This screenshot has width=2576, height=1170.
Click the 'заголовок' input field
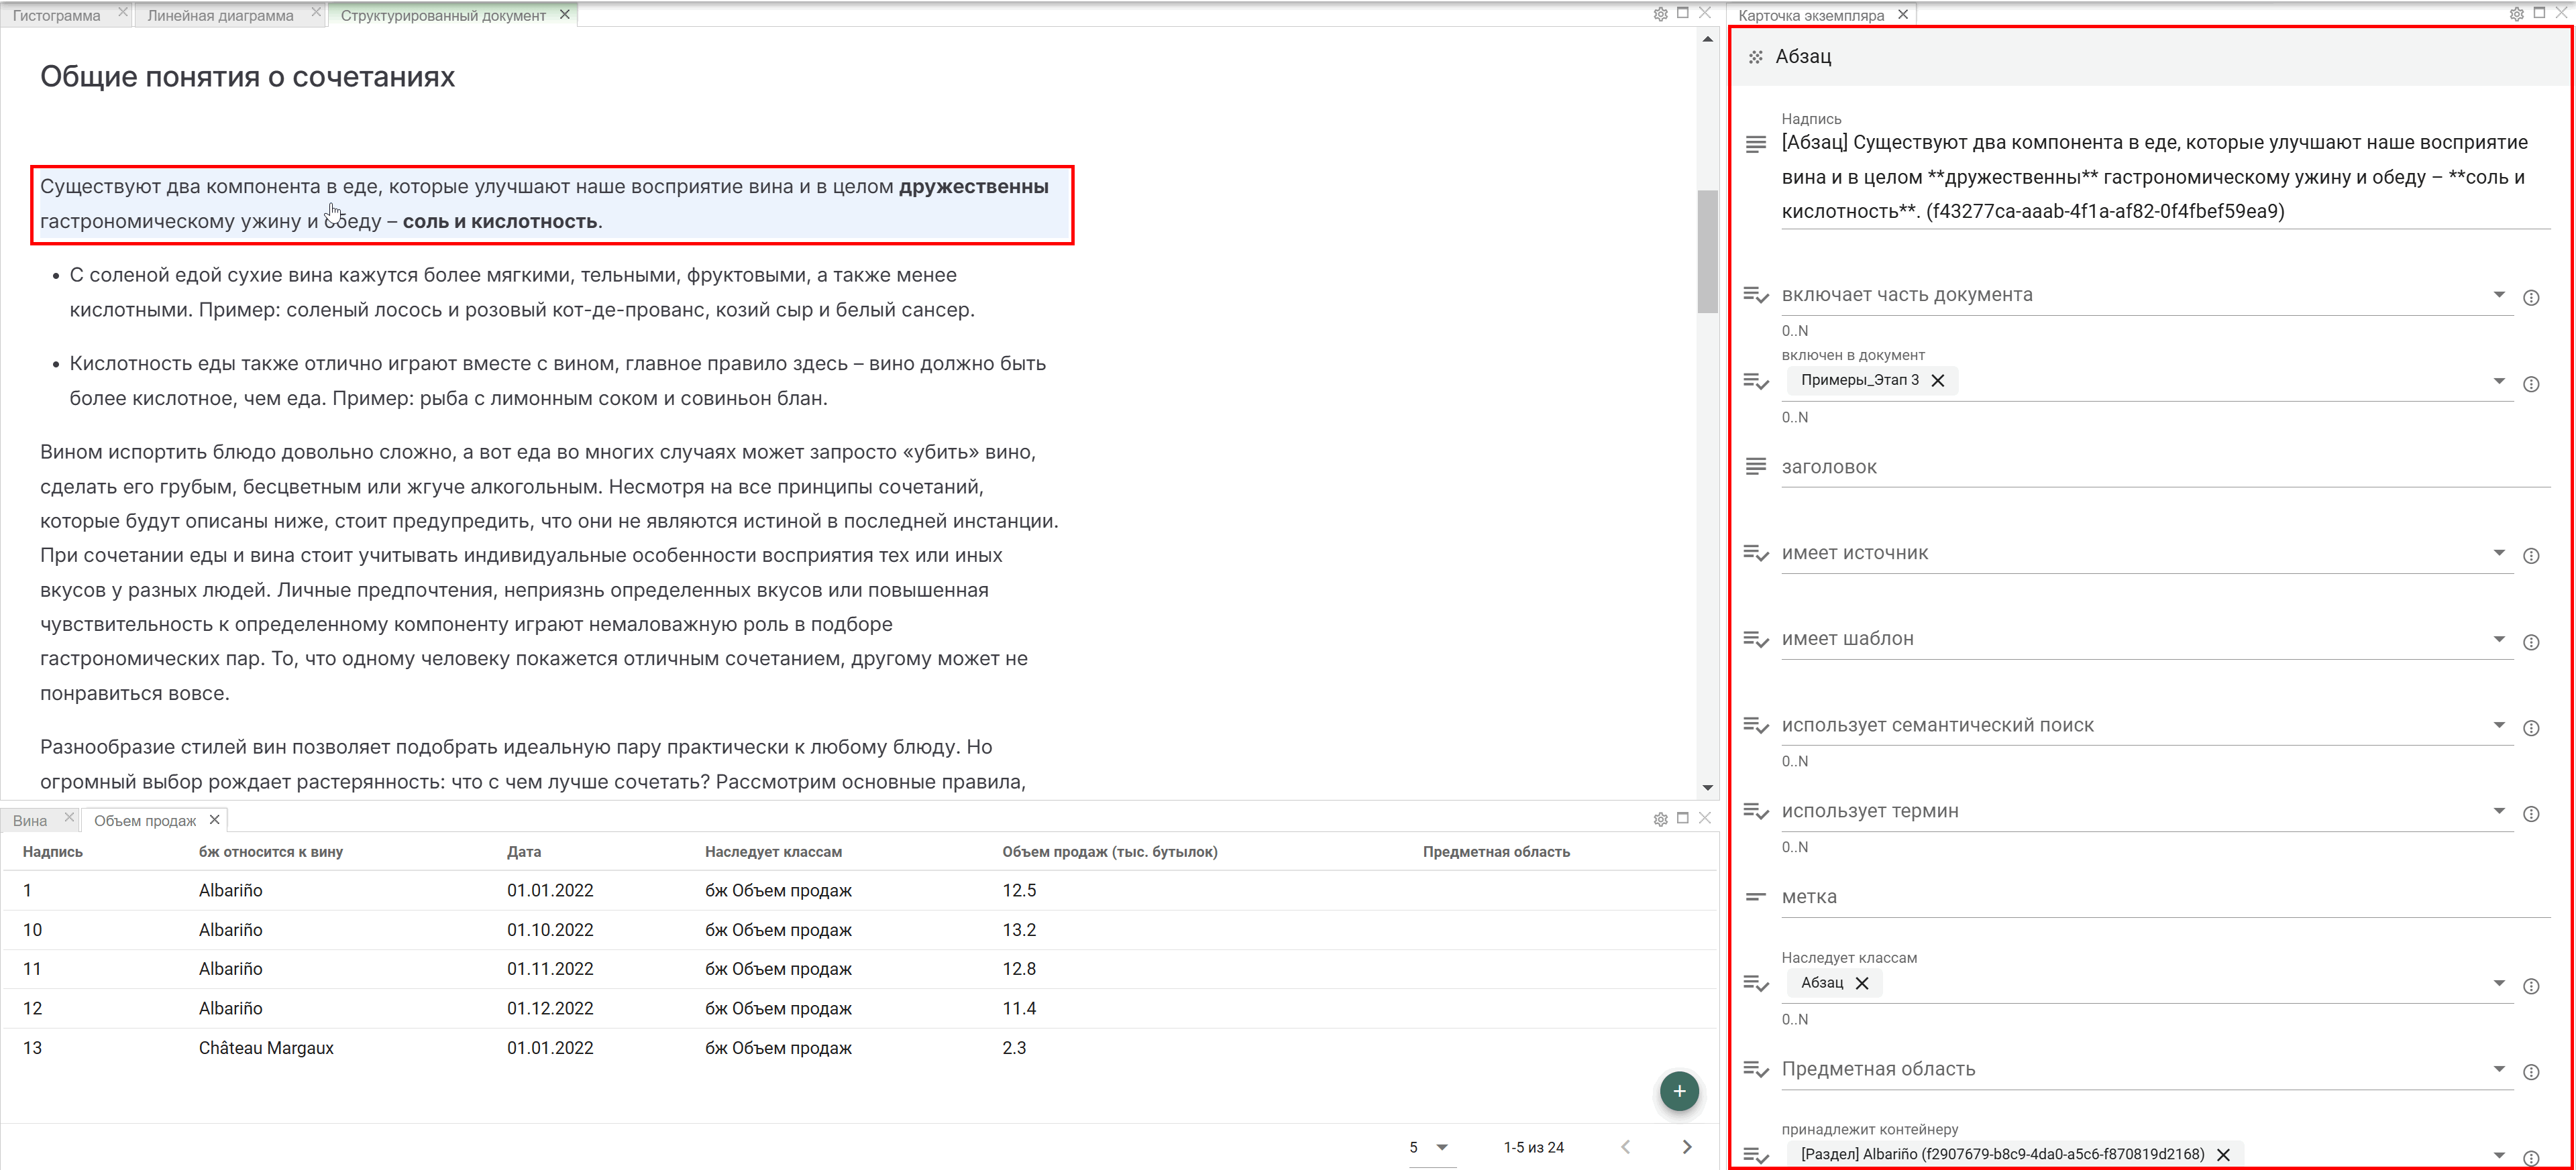2165,467
